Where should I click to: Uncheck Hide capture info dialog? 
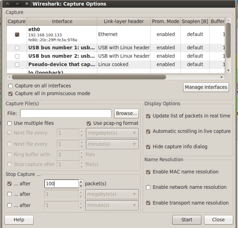pos(148,147)
